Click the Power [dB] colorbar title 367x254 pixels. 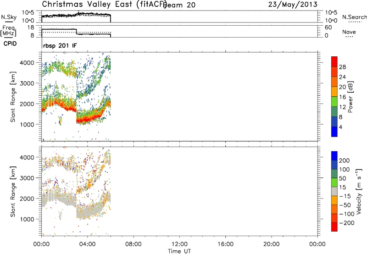[350, 97]
